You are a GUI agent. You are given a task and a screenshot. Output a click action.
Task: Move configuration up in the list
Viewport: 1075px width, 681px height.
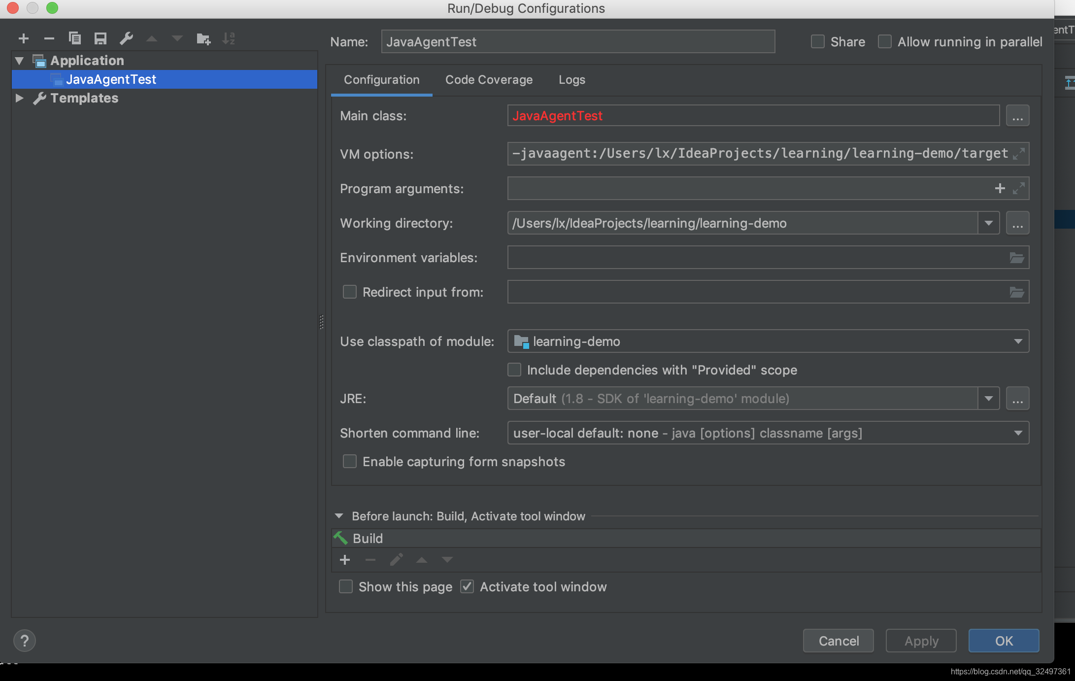point(152,38)
